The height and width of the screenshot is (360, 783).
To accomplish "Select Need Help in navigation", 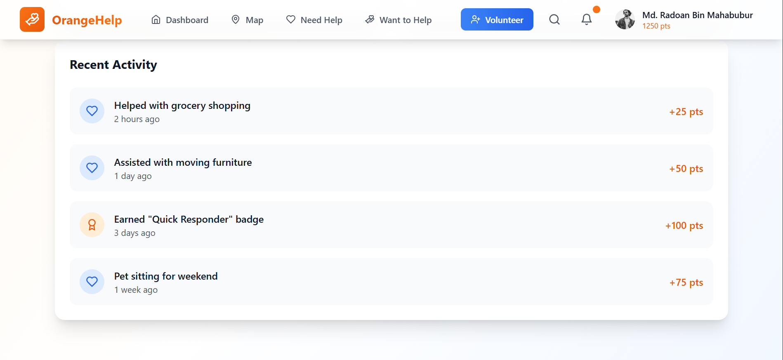I will (x=314, y=20).
